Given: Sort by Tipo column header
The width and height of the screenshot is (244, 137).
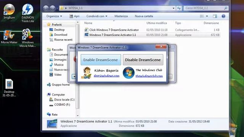Looking at the screenshot, I should tap(178, 23).
